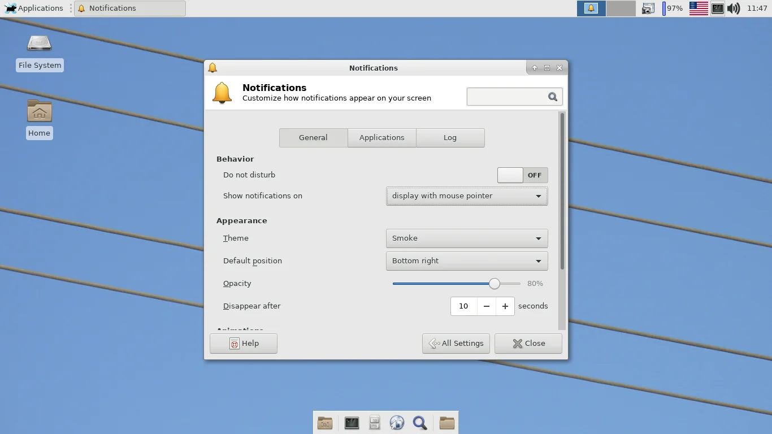Image resolution: width=772 pixels, height=434 pixels.
Task: Switch to the Log tab
Action: pyautogui.click(x=450, y=138)
